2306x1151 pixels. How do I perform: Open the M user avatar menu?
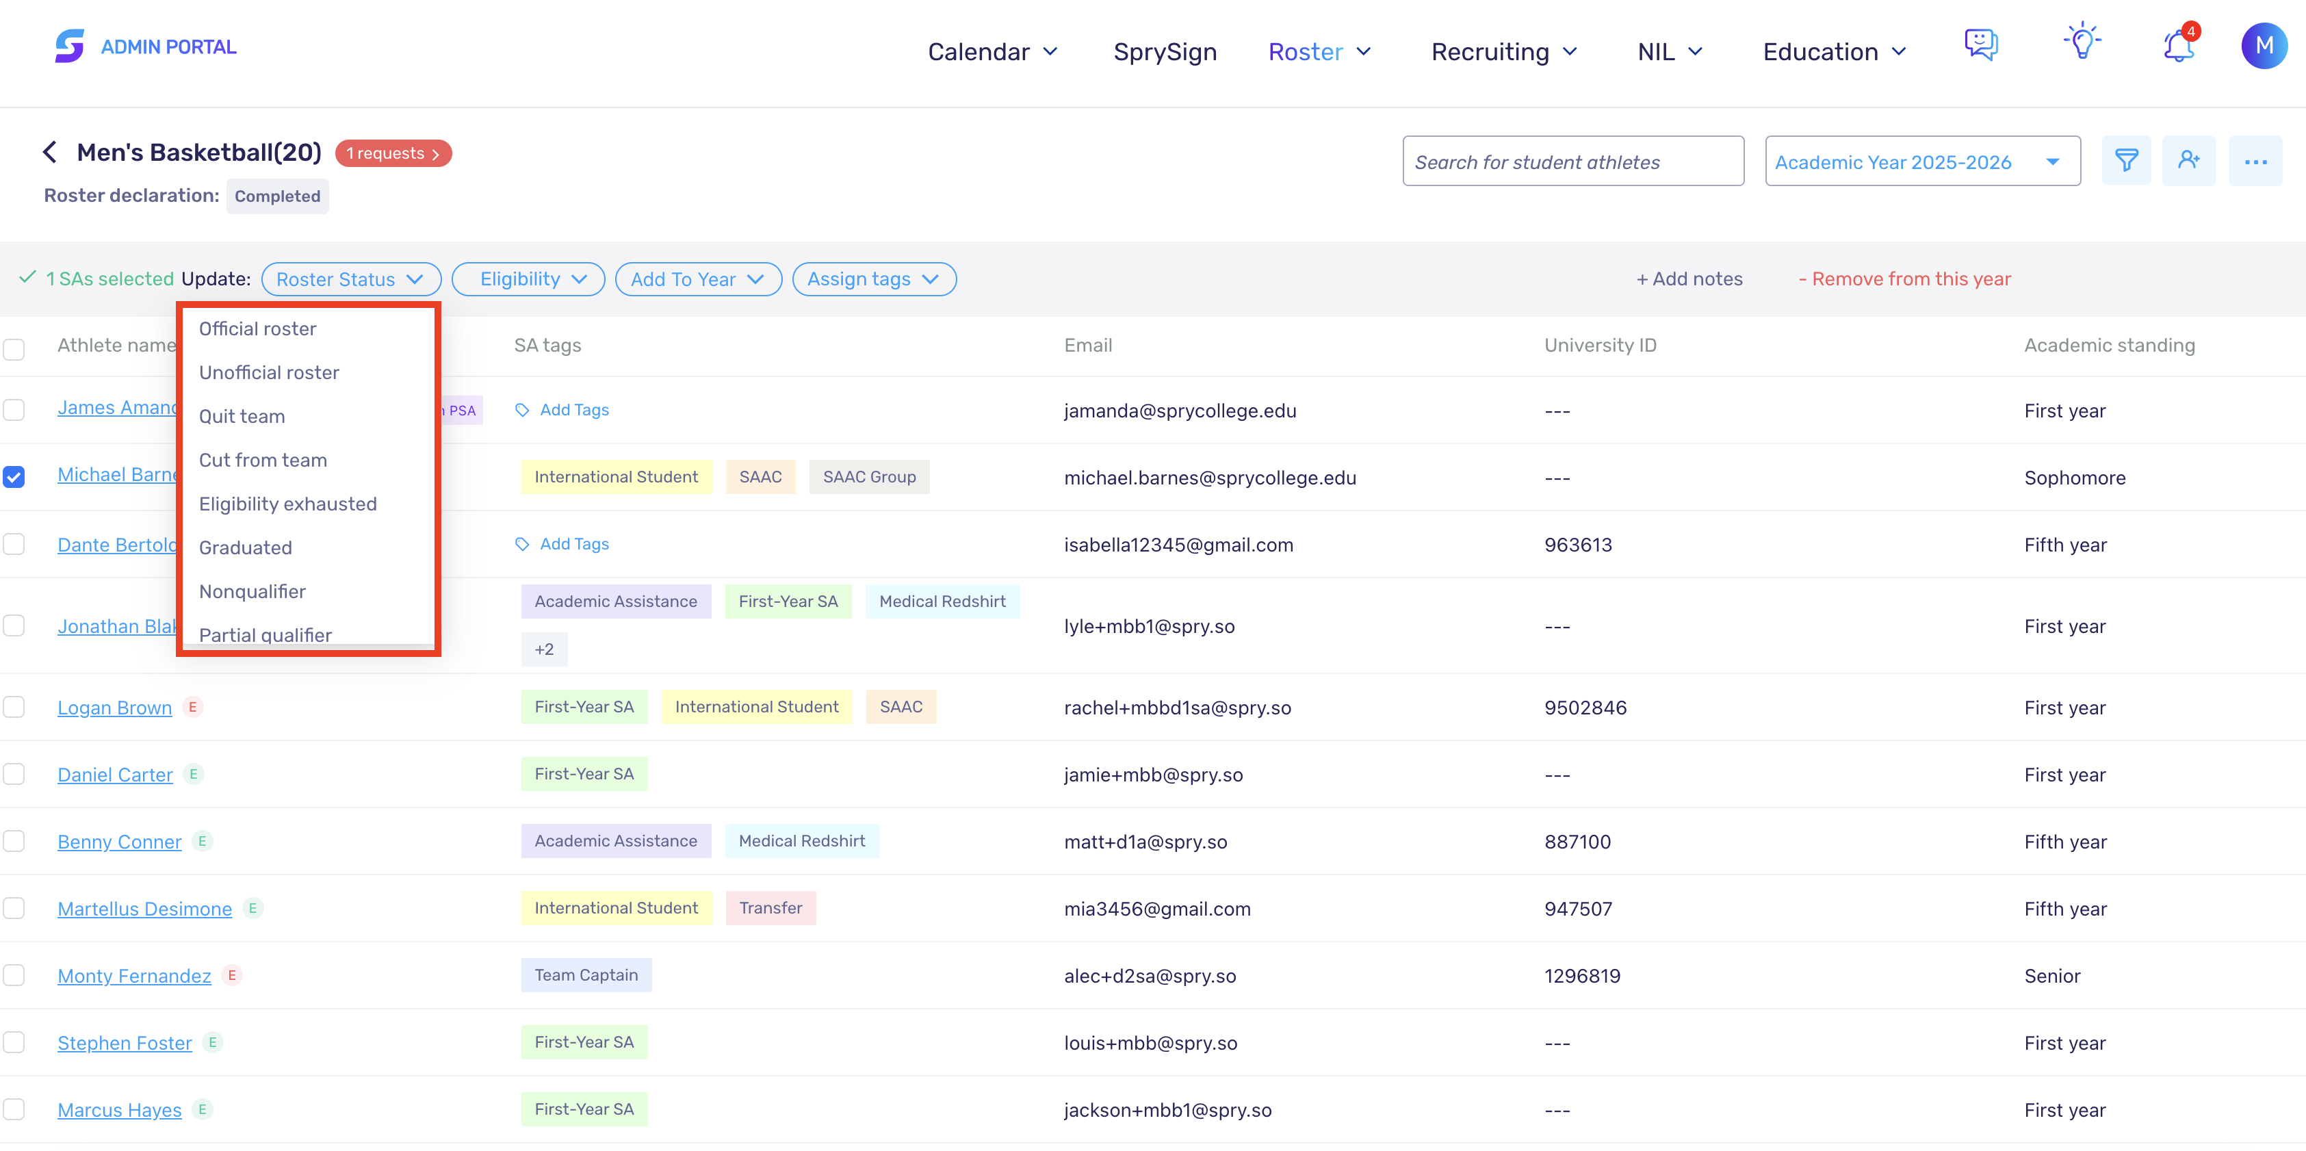(2264, 46)
